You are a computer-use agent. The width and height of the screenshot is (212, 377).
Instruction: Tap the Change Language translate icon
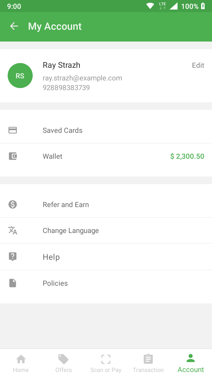(x=13, y=231)
